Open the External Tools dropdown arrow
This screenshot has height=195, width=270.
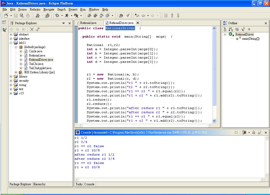pyautogui.click(x=81, y=16)
